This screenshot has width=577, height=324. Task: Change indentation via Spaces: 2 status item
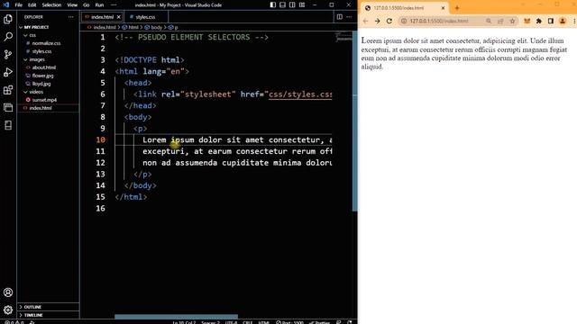tap(210, 322)
